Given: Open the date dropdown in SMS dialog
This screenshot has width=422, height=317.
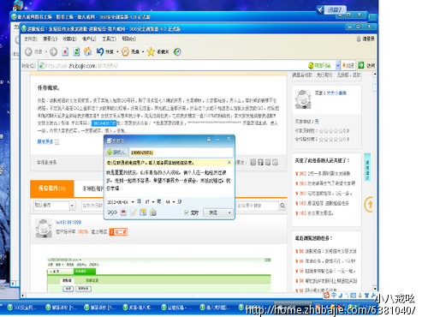Looking at the screenshot, I should [133, 202].
